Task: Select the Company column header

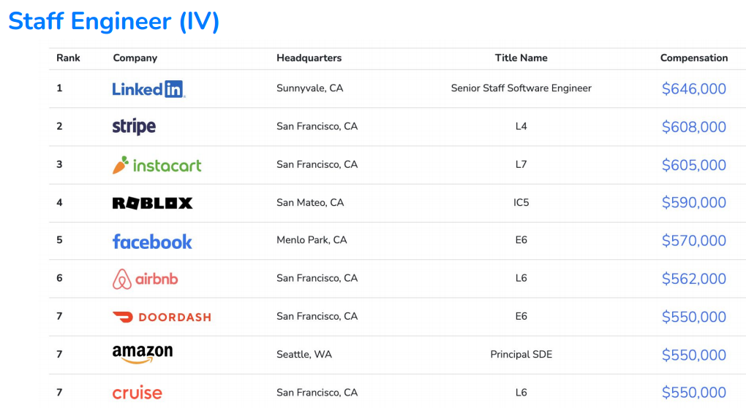Action: 135,58
